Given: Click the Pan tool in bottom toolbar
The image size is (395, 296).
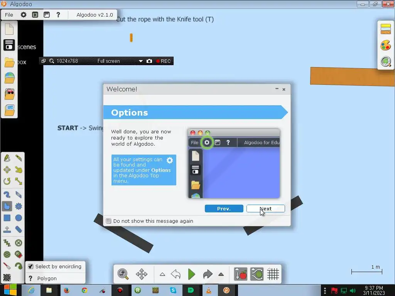Looking at the screenshot, I should click(x=142, y=274).
